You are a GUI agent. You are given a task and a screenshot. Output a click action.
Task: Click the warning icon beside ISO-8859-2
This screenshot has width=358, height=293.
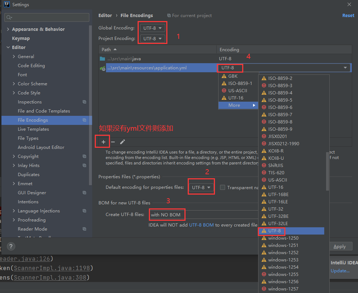point(263,78)
